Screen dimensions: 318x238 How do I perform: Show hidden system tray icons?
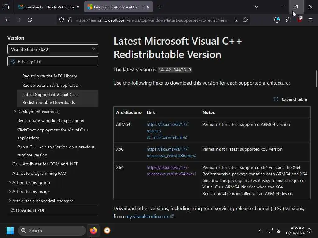(x=260, y=231)
